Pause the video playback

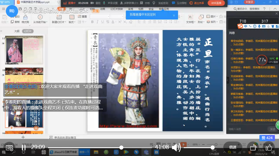(24, 147)
